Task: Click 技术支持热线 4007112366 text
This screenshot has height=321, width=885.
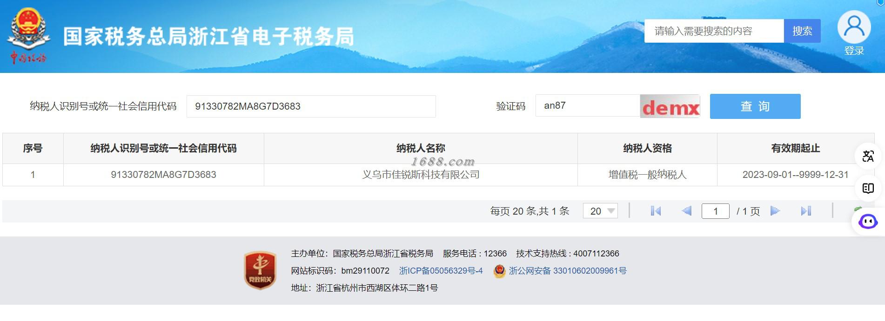Action: (568, 254)
